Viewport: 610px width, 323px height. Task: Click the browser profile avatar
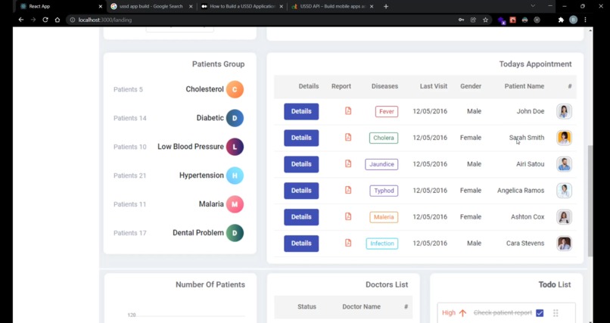573,20
